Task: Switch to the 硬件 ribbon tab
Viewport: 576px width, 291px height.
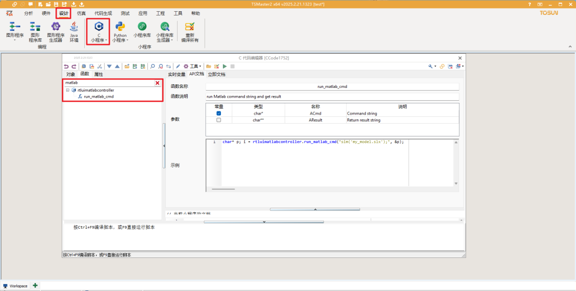Action: 46,13
